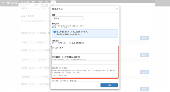
Task: Open ヘルプ in sub navigation
Action: (59, 5)
